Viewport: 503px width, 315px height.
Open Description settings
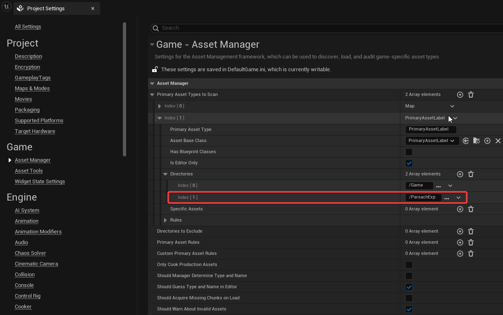tap(28, 56)
